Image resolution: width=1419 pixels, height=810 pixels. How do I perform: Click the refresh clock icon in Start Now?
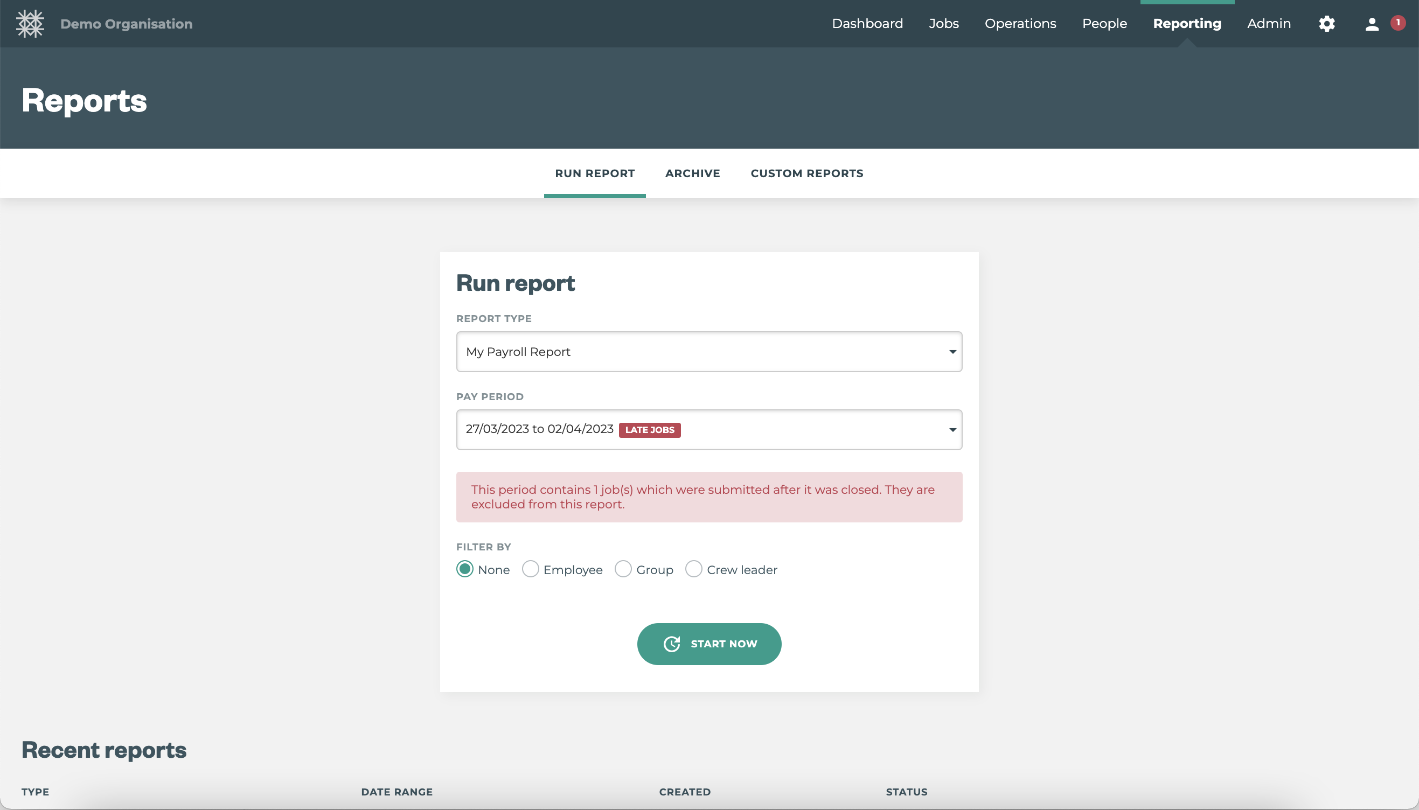pos(672,644)
